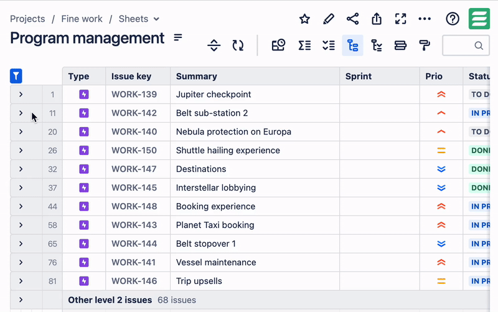
Task: Click the blue filter funnel button
Action: click(x=16, y=76)
